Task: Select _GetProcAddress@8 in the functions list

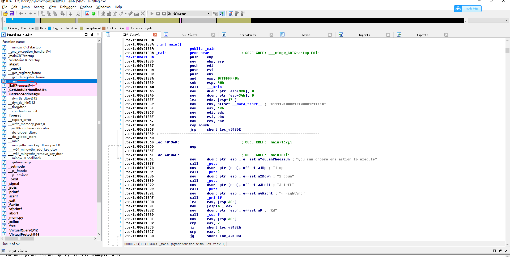Action: click(24, 94)
